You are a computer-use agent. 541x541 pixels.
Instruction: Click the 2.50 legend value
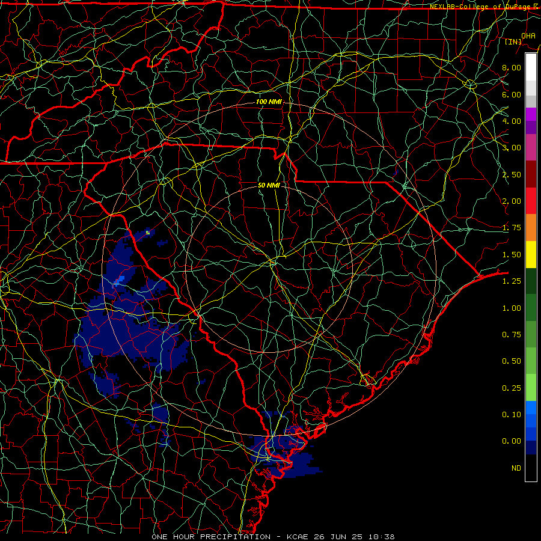click(x=512, y=174)
